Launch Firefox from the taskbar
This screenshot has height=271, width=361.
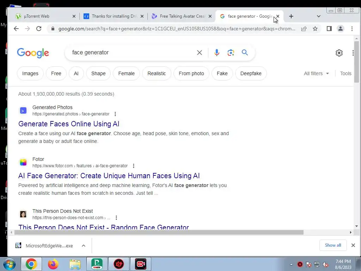[x=53, y=264]
